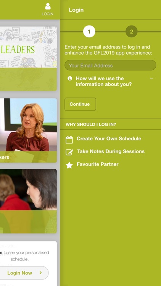Tap the star Favourite Partner icon

pos(69,165)
